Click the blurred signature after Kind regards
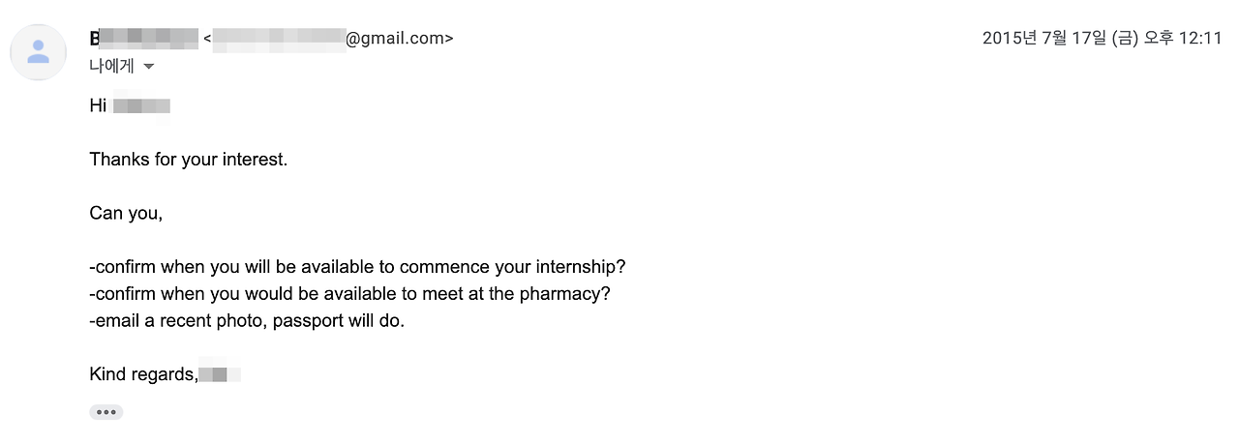1239x444 pixels. [x=220, y=374]
